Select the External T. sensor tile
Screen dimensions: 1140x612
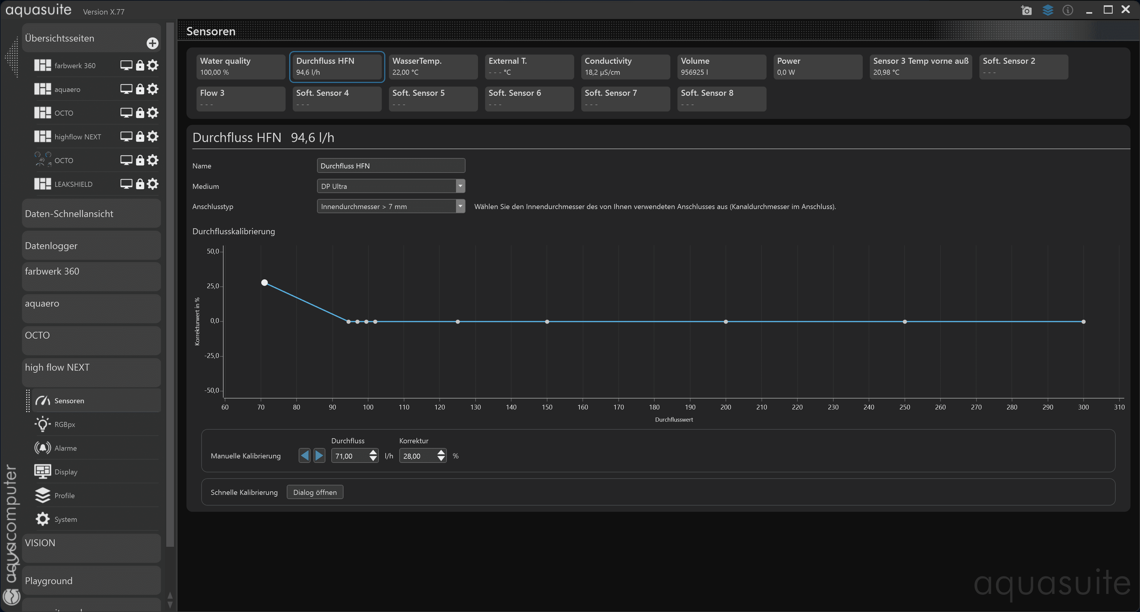click(x=529, y=67)
